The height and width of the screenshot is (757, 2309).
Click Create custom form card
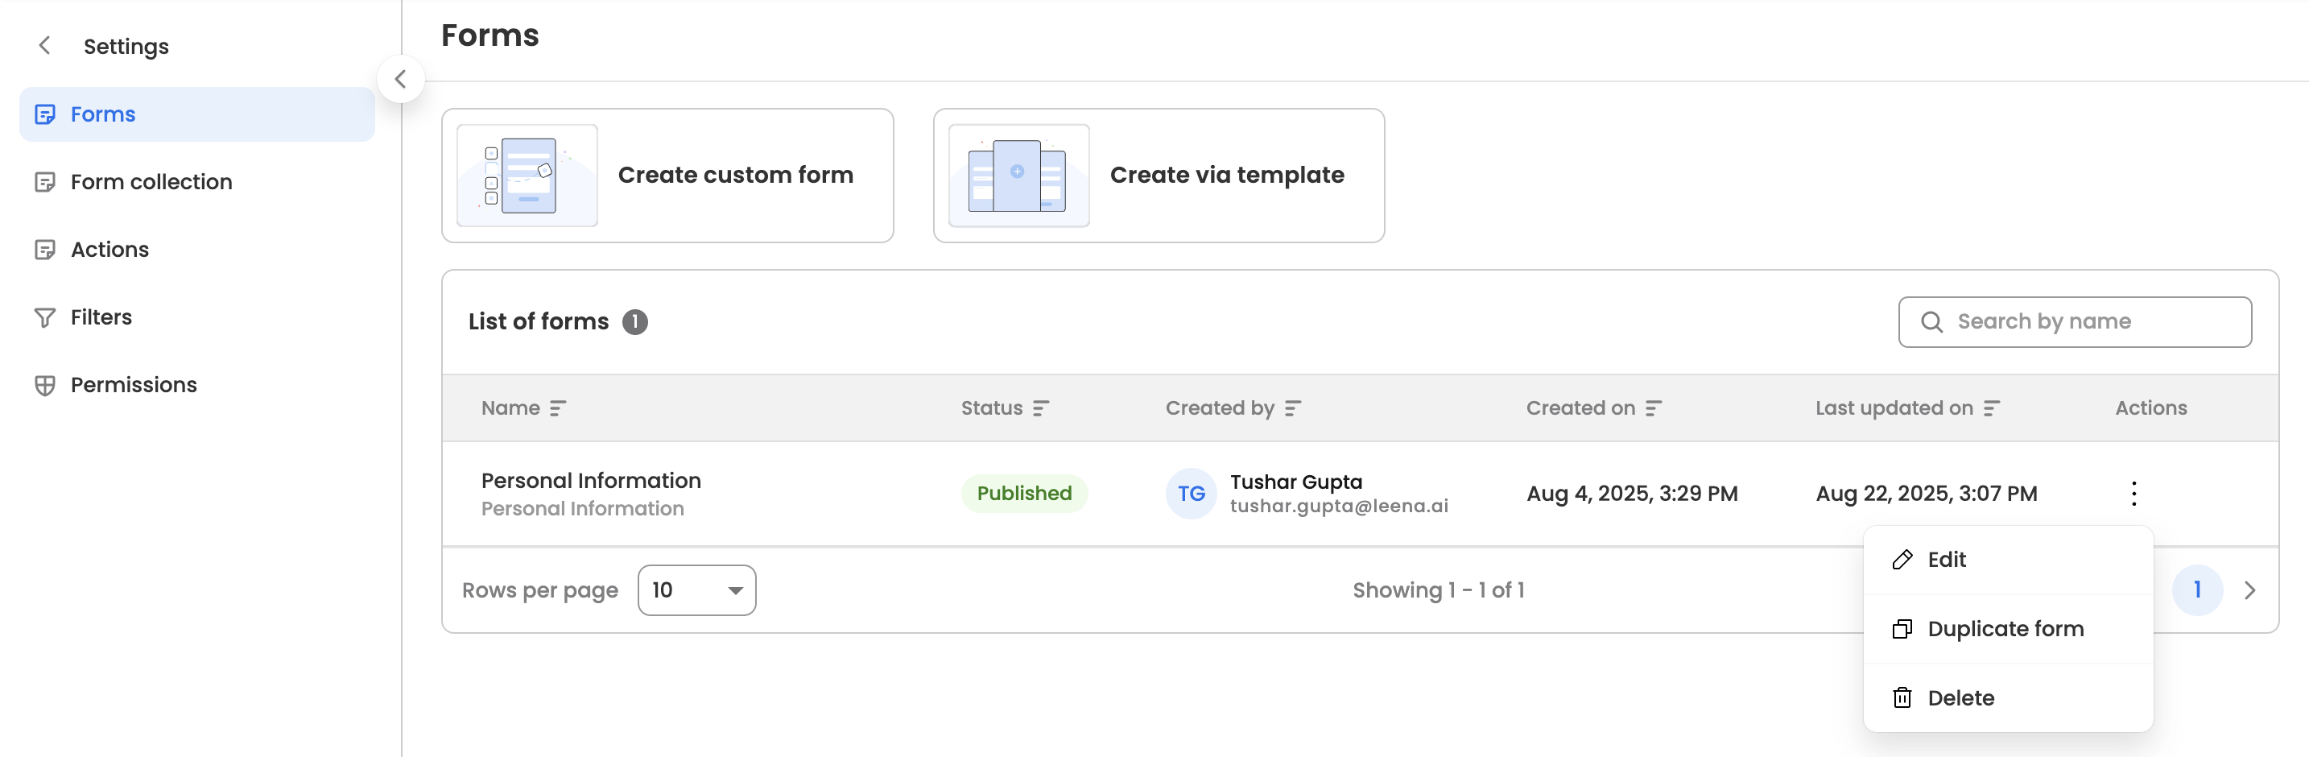pyautogui.click(x=667, y=176)
